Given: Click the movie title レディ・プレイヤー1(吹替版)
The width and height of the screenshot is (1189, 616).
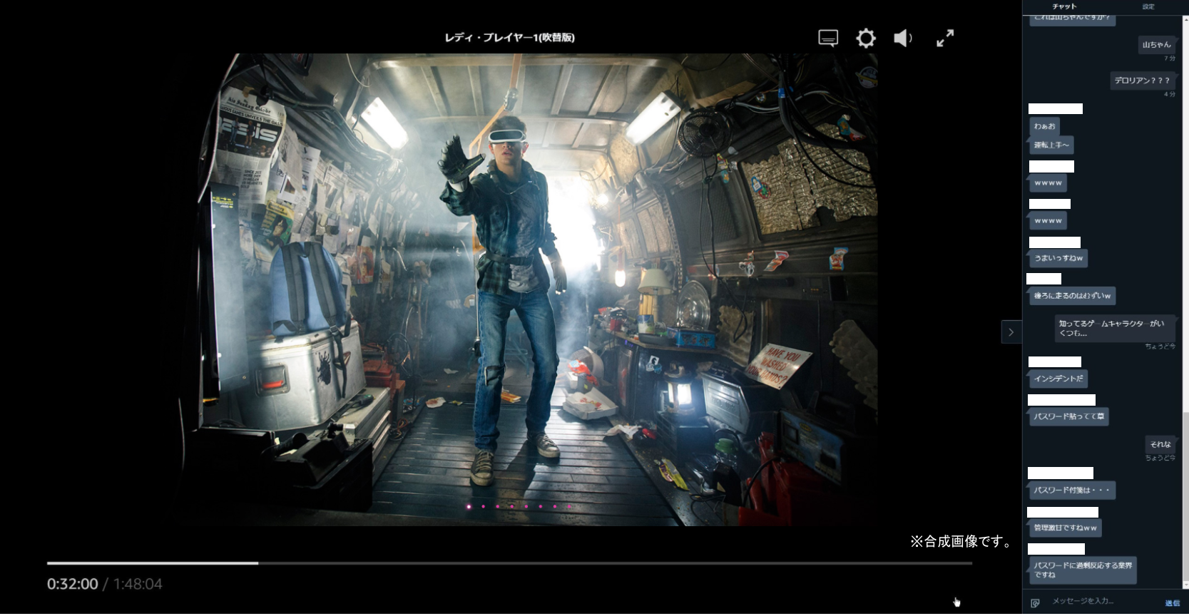Looking at the screenshot, I should [x=509, y=38].
